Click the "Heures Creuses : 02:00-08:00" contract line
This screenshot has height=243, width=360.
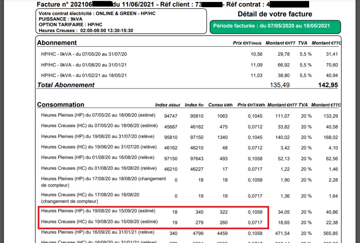(86, 30)
